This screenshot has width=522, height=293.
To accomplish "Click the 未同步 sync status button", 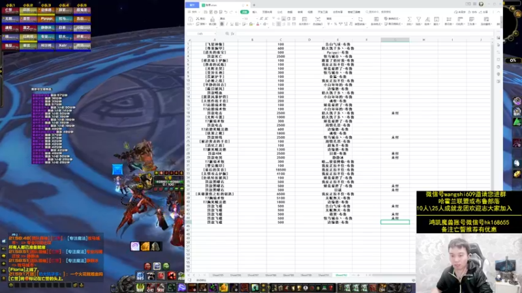I will point(460,12).
